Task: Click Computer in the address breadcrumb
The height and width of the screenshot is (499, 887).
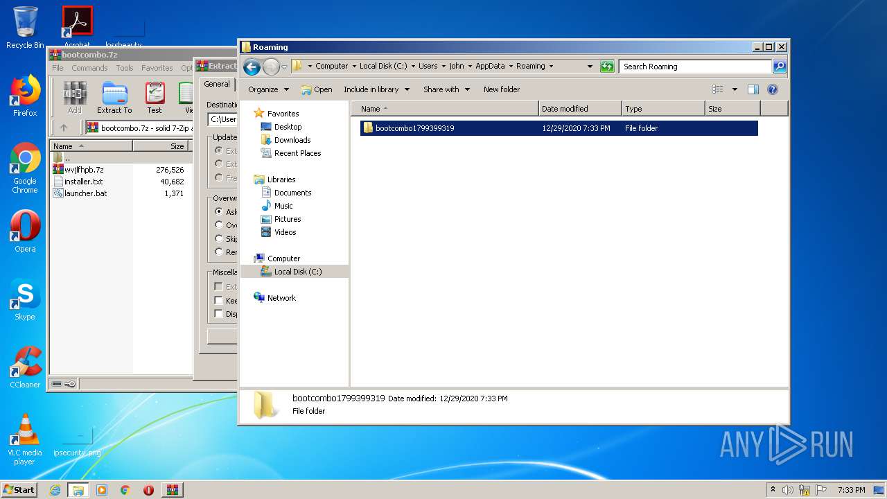Action: [x=332, y=67]
